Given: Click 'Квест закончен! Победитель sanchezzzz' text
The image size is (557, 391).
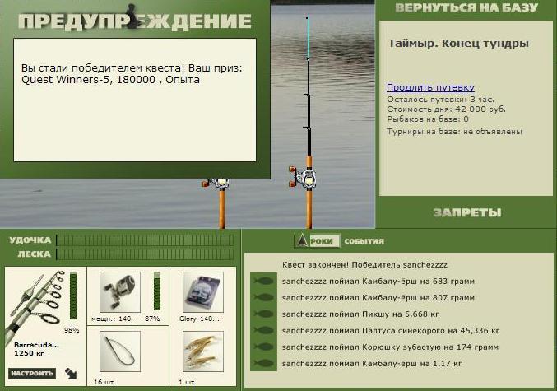Looking at the screenshot, I should coord(364,265).
